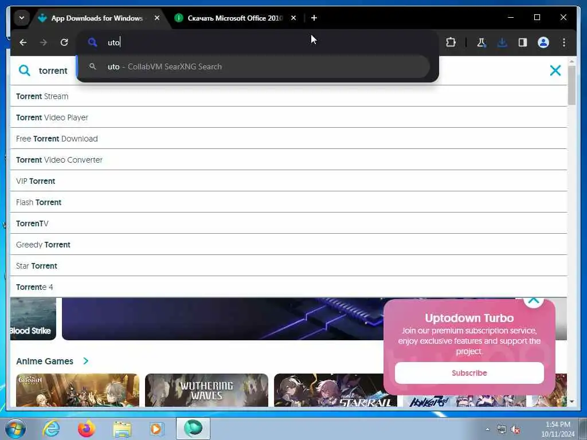Select the Torrent Video Converter suggestion
587x440 pixels.
[x=288, y=160]
